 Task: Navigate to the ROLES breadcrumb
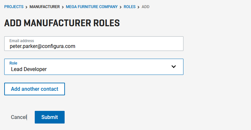point(130,7)
